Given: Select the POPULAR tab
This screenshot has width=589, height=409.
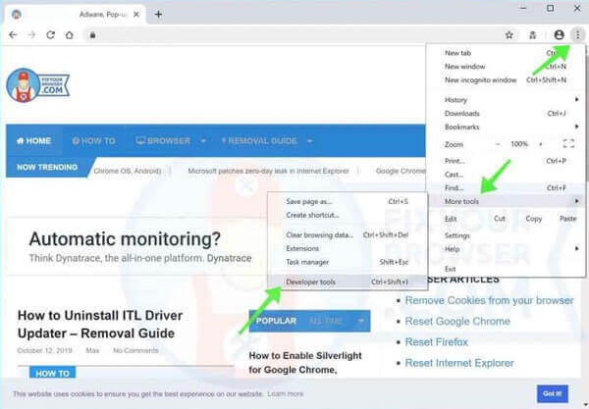Looking at the screenshot, I should click(x=276, y=321).
